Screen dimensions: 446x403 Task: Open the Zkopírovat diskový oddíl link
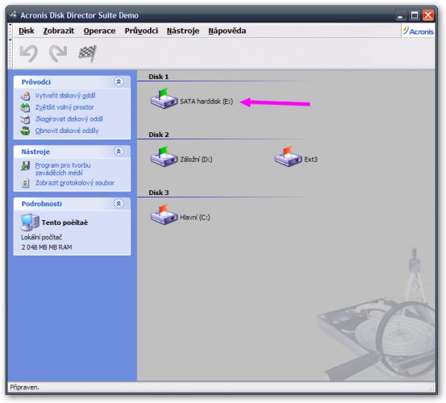click(69, 119)
